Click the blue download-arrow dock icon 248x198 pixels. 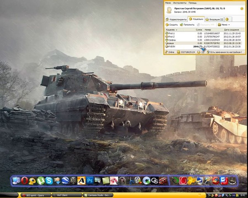[57, 181]
